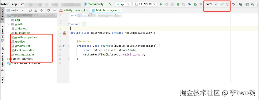Toggle the DB Browser side tool tab

click(x=2, y=33)
